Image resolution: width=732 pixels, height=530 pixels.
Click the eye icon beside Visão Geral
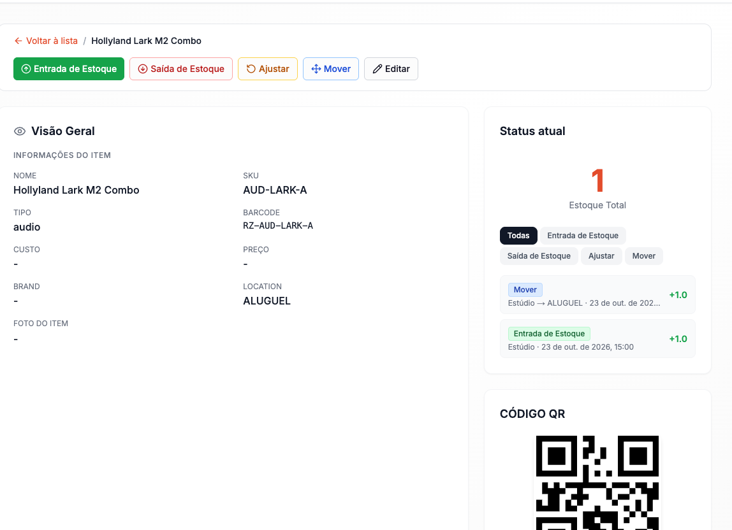20,132
